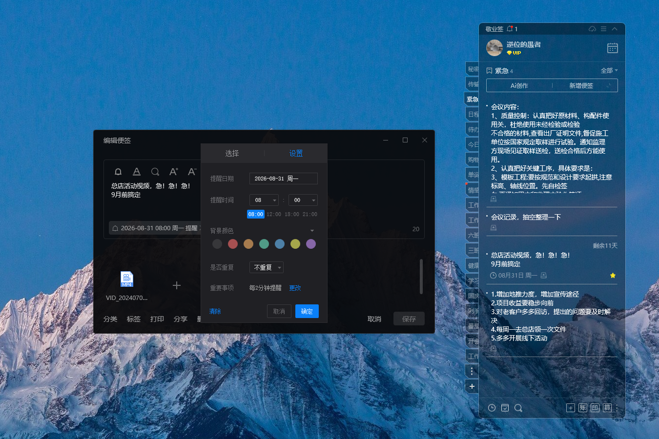This screenshot has height=439, width=659.
Task: Click the 保存 button in editor
Action: coord(409,319)
